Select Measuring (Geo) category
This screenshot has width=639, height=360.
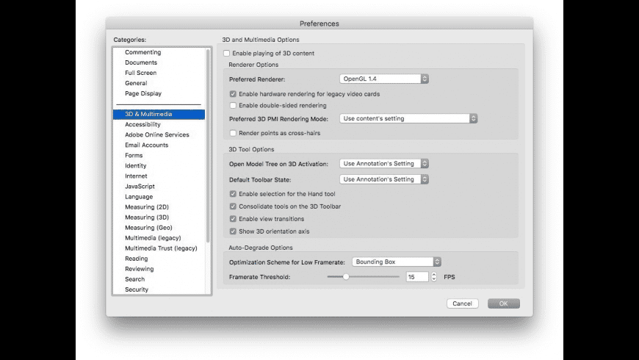click(149, 228)
